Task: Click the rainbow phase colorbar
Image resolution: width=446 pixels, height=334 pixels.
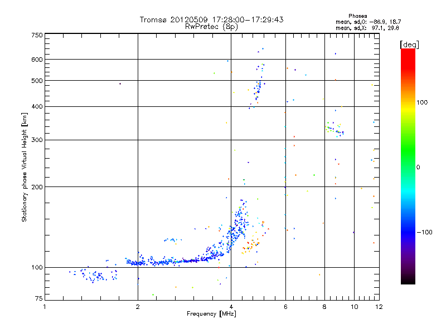Action: (408, 166)
